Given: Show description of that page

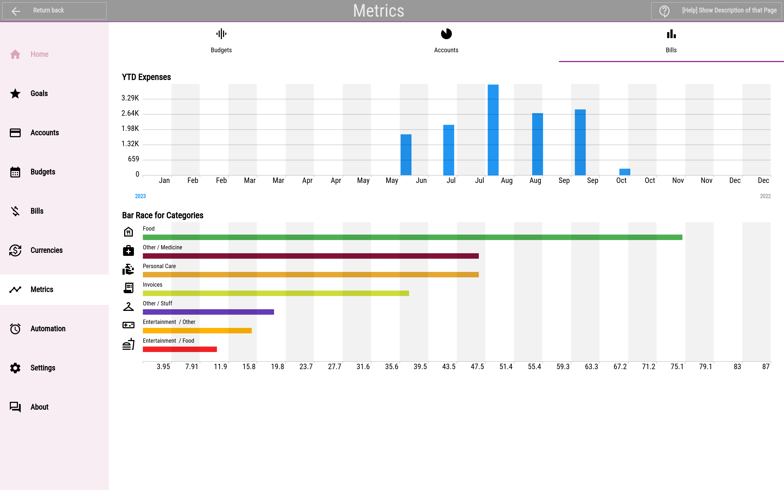Looking at the screenshot, I should 716,11.
